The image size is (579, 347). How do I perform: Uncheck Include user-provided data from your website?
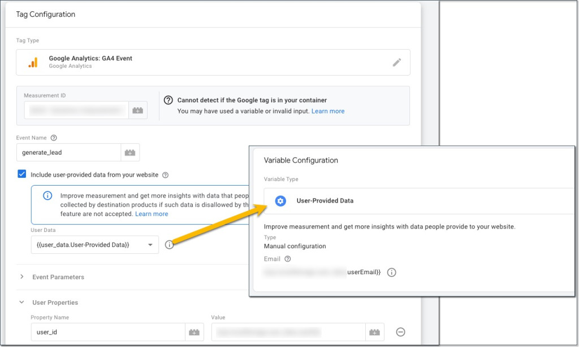[22, 174]
